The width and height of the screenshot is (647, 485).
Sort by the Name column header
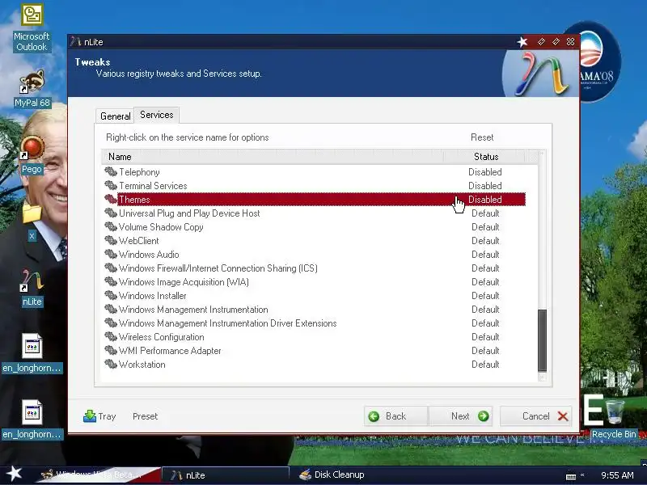pyautogui.click(x=273, y=157)
